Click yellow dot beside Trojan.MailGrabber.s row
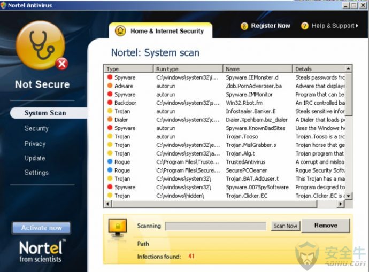Image resolution: width=369 pixels, height=272 pixels. pyautogui.click(x=110, y=145)
